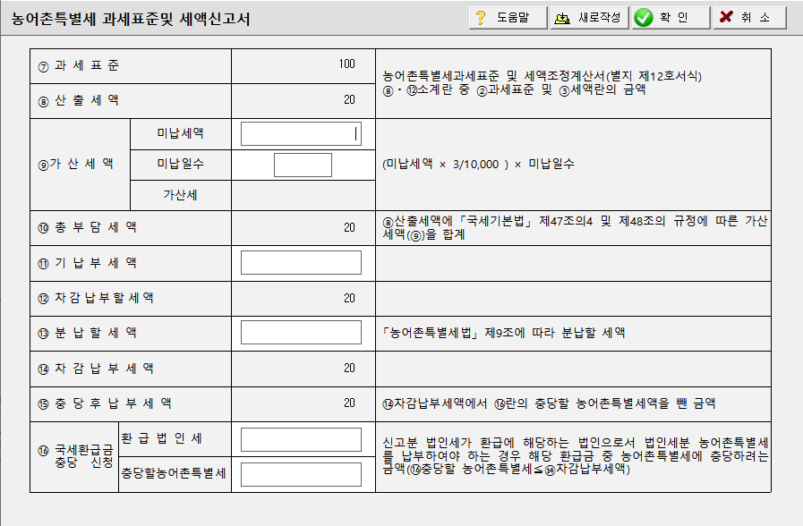
Task: Focus the 충당할농어촌특별세 input field
Action: (301, 474)
